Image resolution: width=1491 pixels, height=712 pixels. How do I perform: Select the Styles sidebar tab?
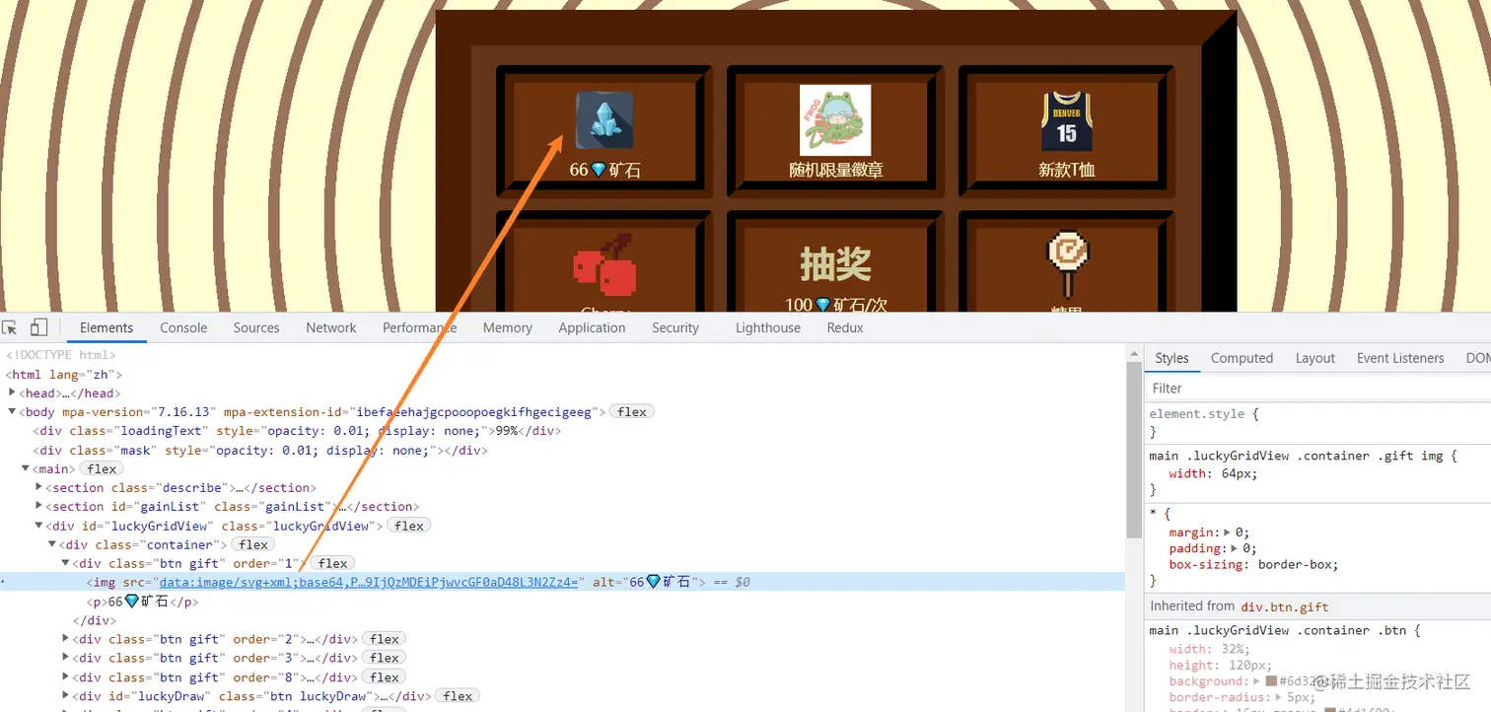coord(1172,358)
